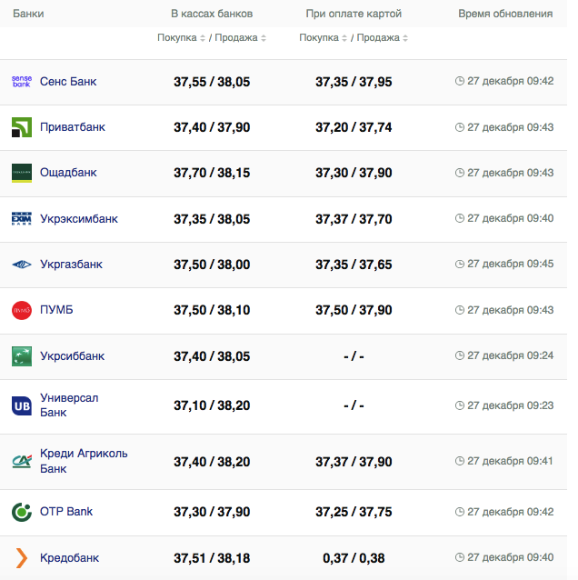Click the OTP Bank logo icon
This screenshot has height=580, width=578.
[x=22, y=512]
